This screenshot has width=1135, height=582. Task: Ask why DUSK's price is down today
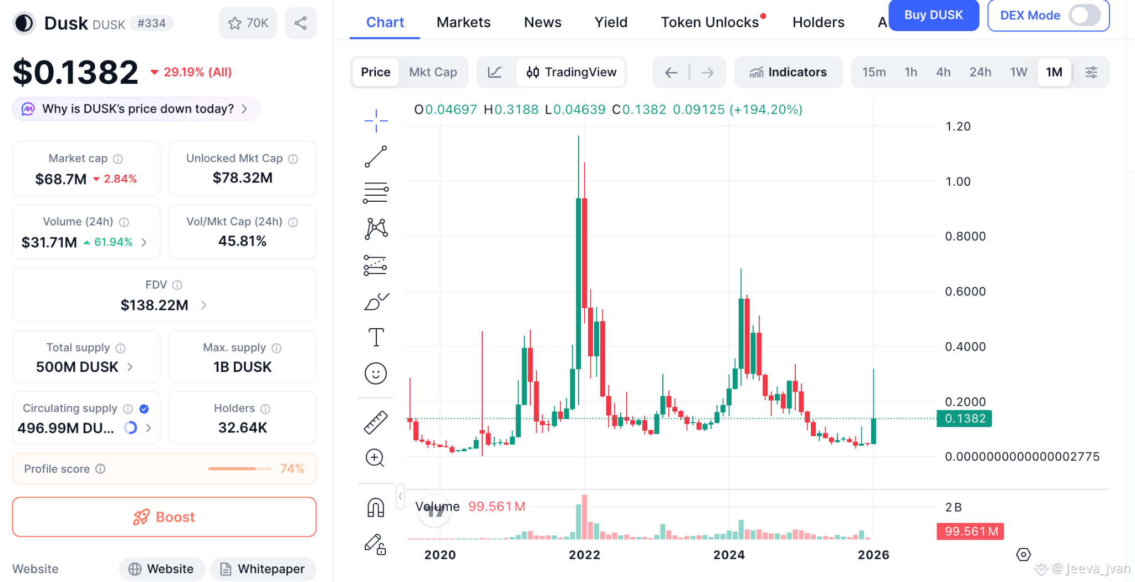[x=136, y=109]
